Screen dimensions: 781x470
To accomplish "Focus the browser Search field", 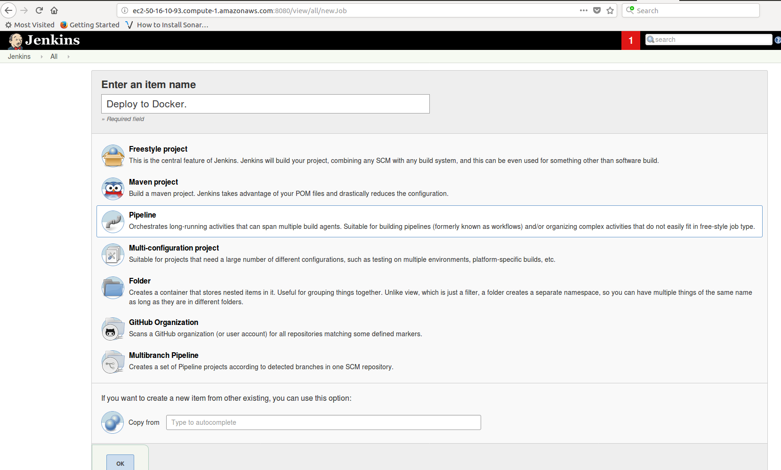I will click(x=691, y=10).
